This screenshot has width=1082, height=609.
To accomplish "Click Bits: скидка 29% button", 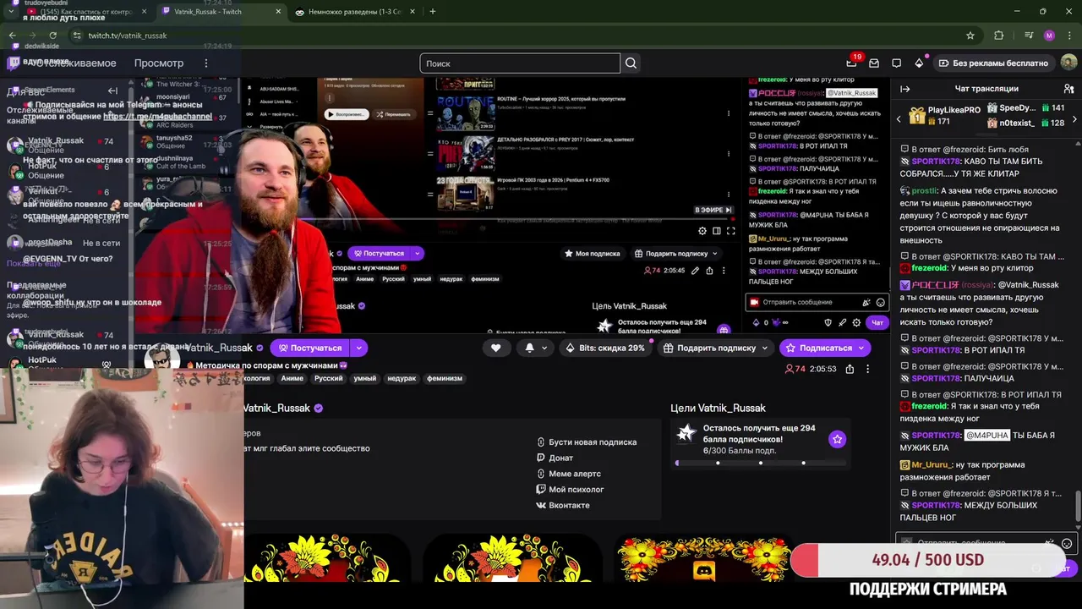I will pyautogui.click(x=605, y=348).
